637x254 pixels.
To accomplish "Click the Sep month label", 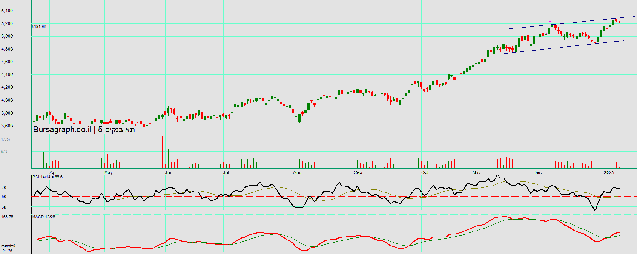I will pyautogui.click(x=358, y=173).
